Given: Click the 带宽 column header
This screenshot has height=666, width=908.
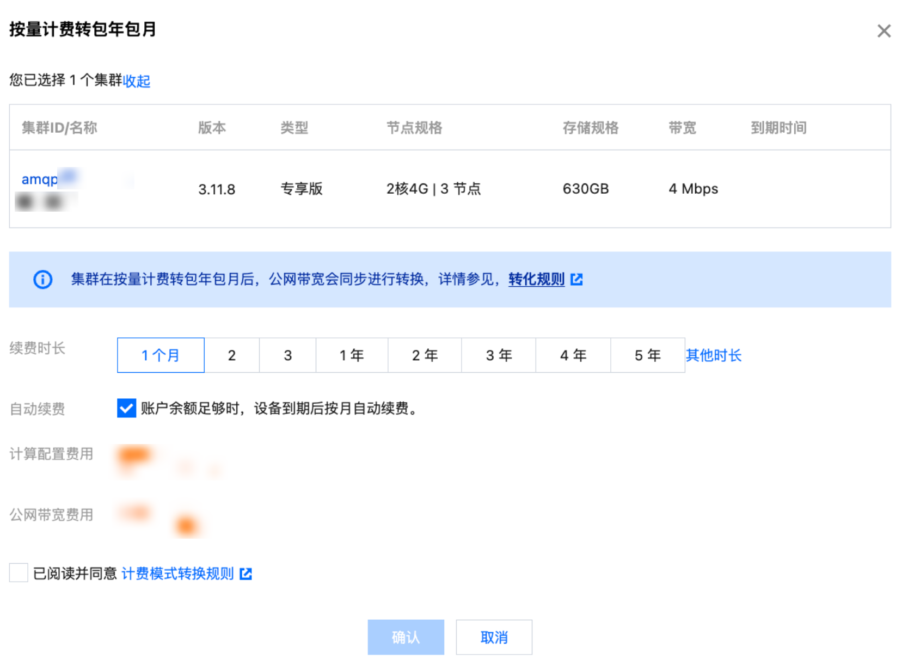Looking at the screenshot, I should point(683,128).
